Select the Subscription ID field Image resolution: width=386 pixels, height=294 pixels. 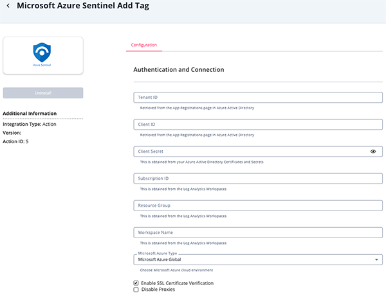258,178
